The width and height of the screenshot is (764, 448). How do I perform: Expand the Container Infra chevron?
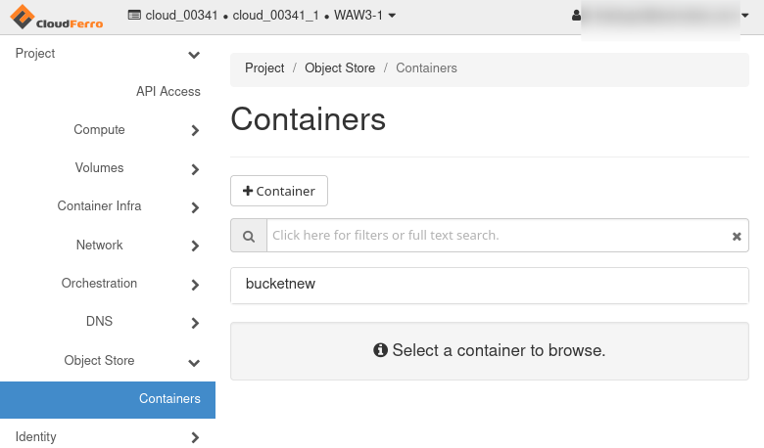tap(195, 207)
